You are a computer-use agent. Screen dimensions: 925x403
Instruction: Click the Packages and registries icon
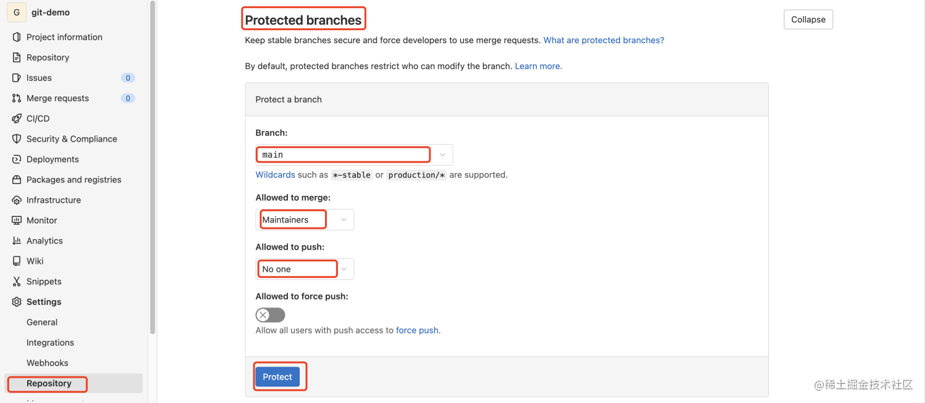(x=17, y=179)
